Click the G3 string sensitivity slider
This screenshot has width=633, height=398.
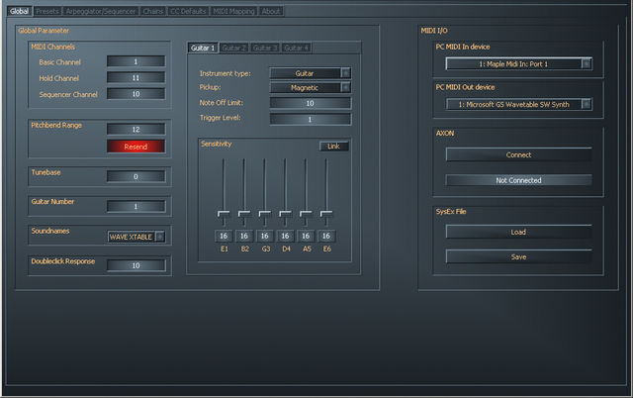click(x=264, y=213)
